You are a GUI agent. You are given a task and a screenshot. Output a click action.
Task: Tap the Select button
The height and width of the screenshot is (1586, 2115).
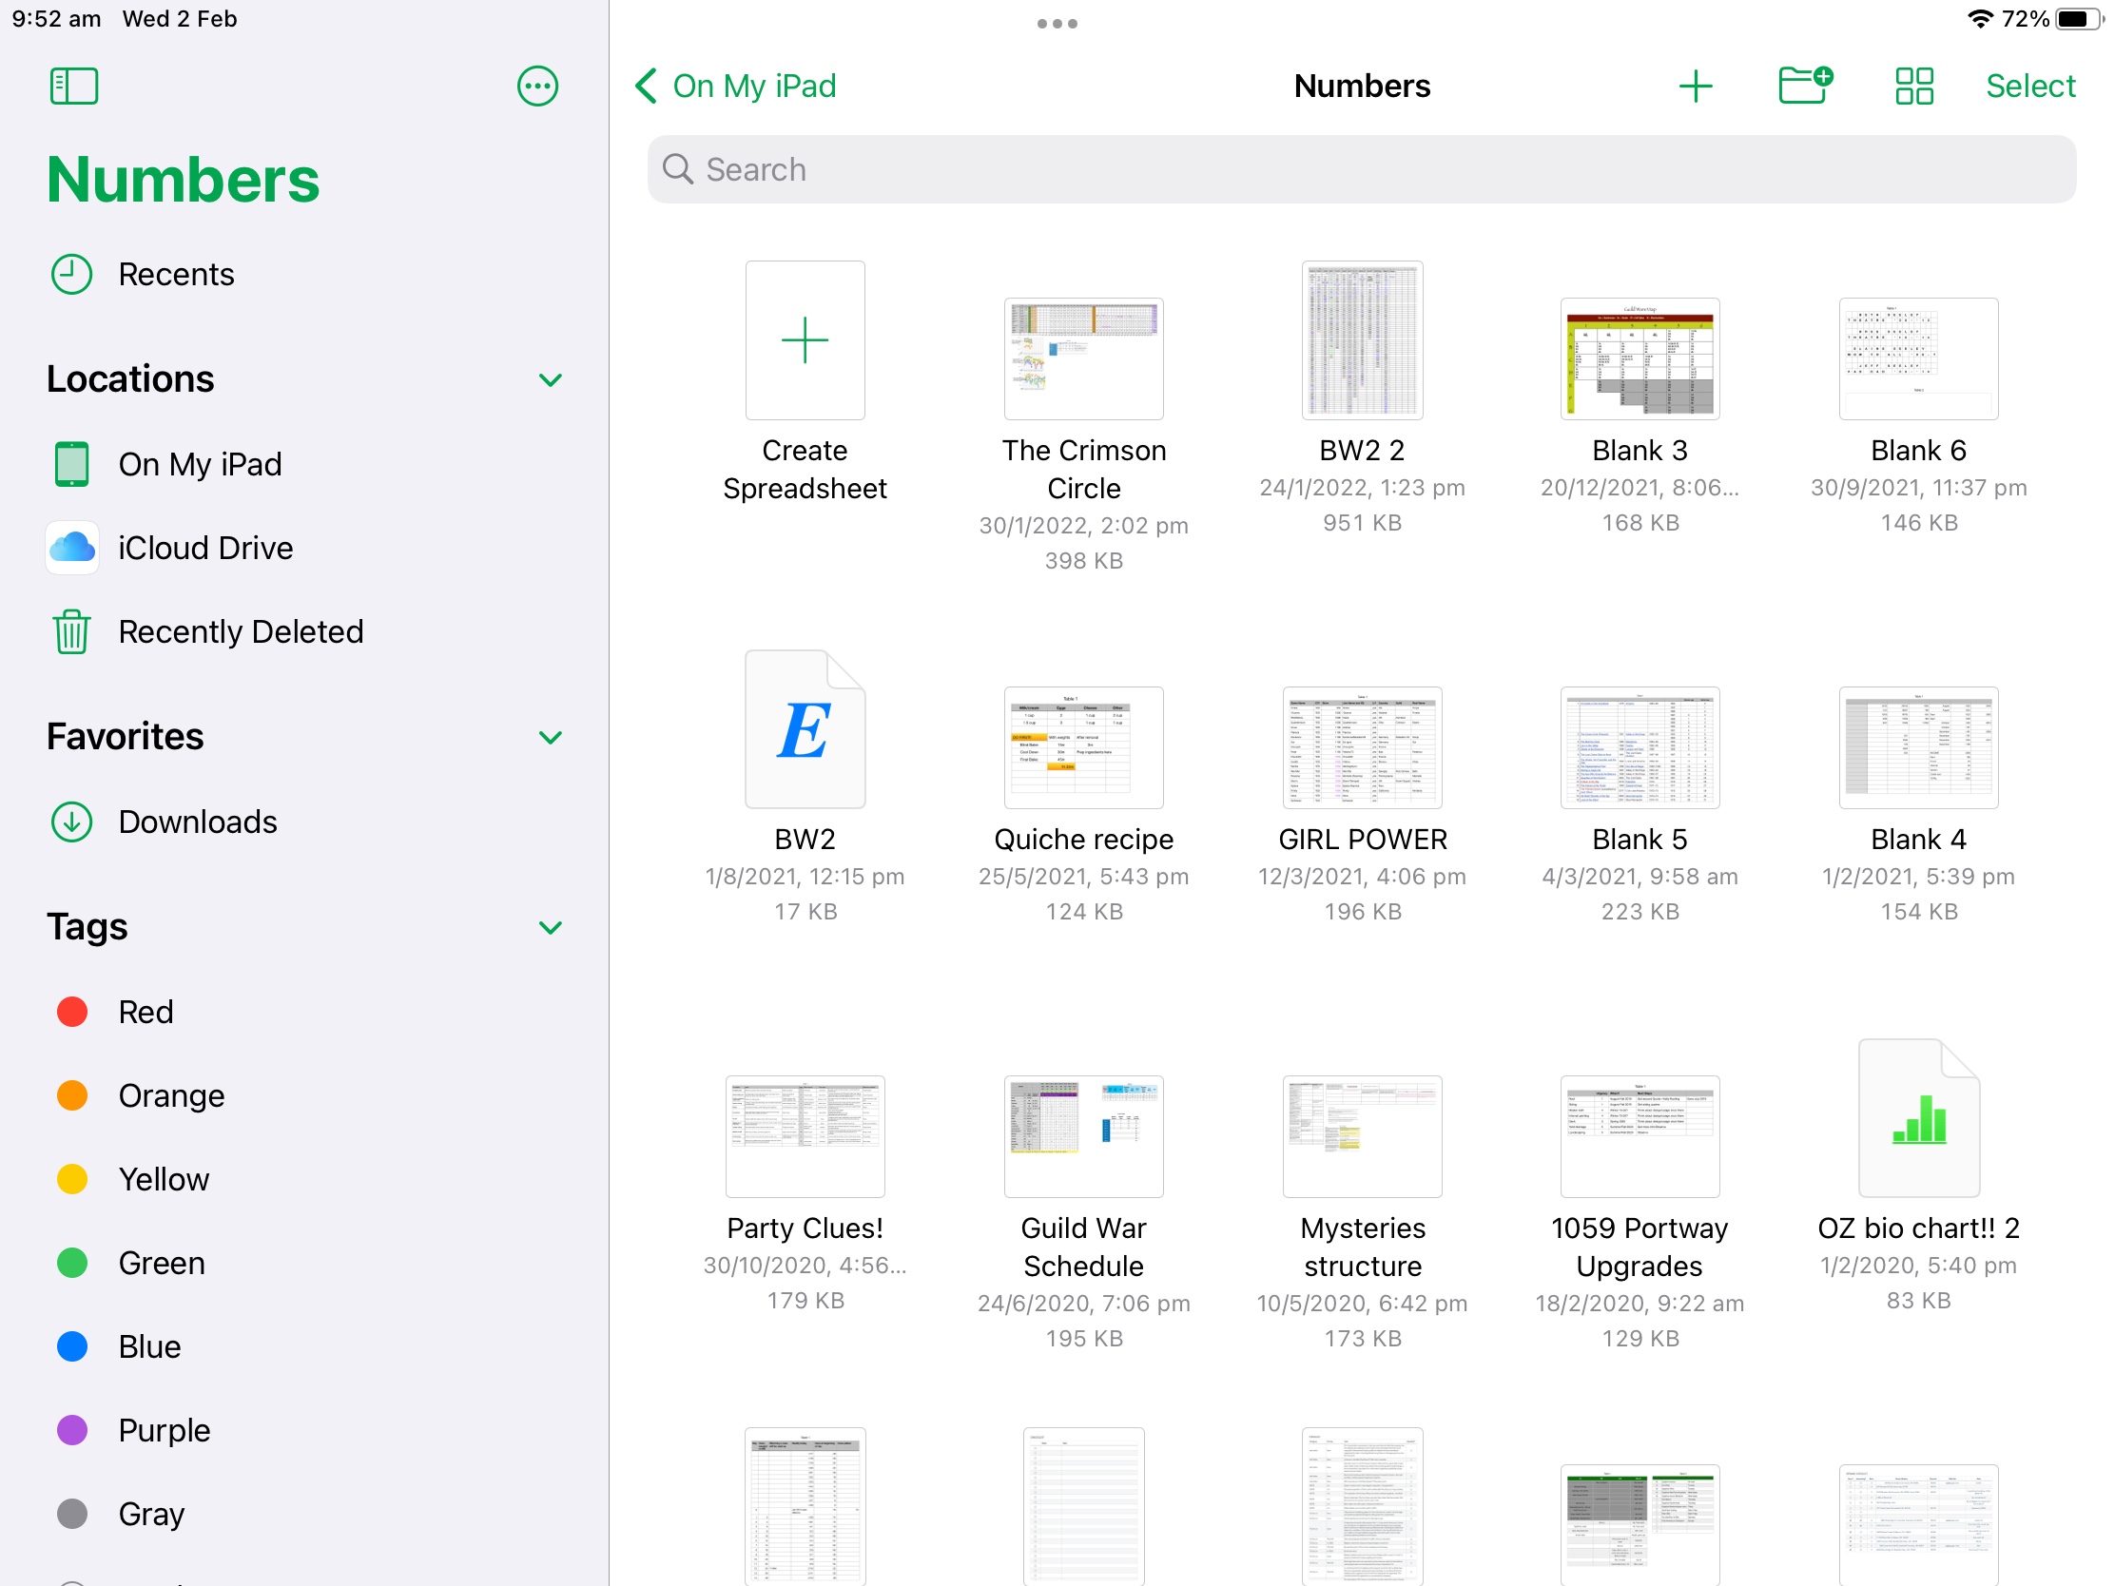[x=2030, y=86]
